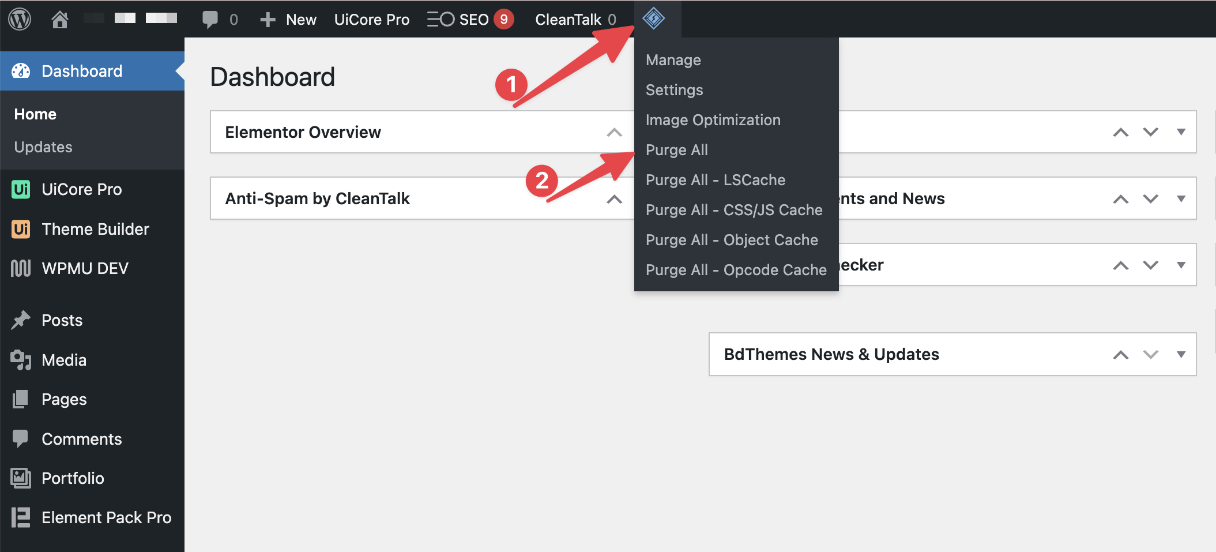Click the Portfolio icon in sidebar

[x=21, y=478]
